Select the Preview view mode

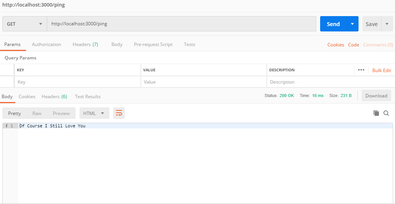click(61, 113)
